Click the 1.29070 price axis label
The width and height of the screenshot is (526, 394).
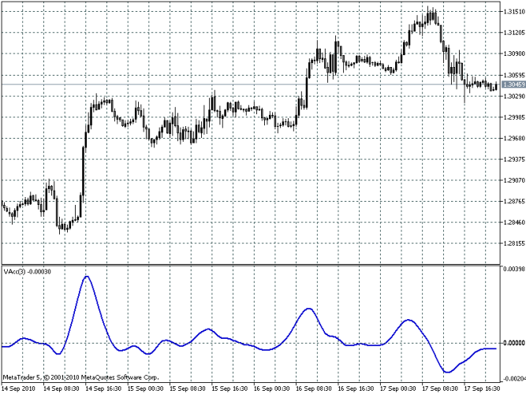(514, 180)
